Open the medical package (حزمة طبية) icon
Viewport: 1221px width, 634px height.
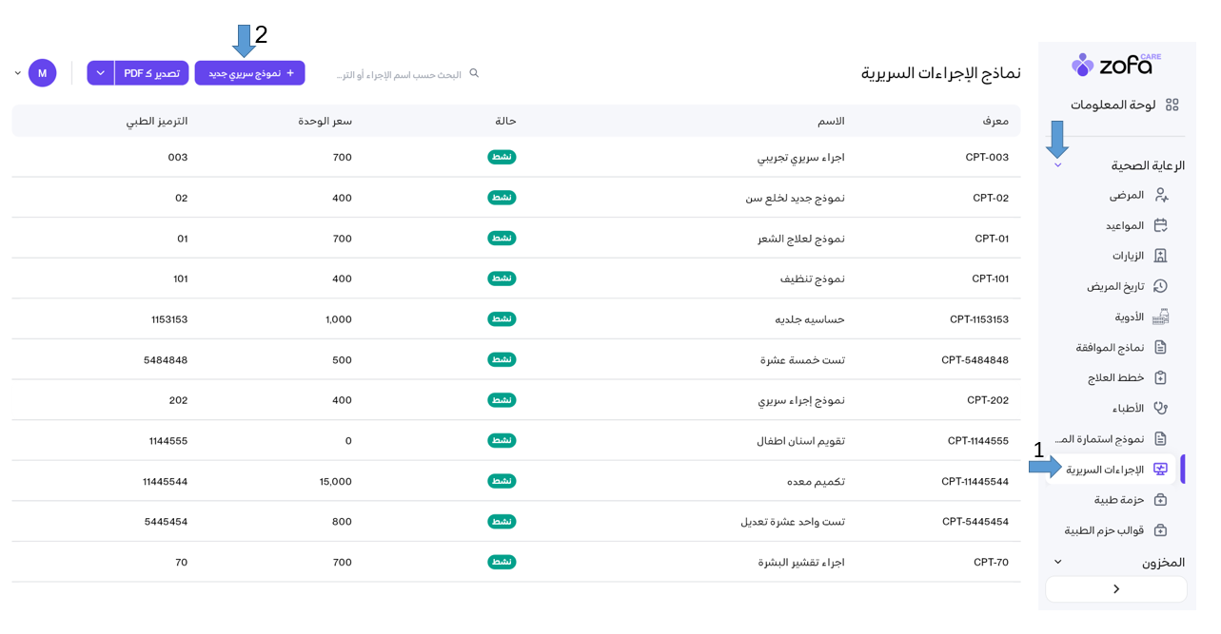click(x=1160, y=500)
